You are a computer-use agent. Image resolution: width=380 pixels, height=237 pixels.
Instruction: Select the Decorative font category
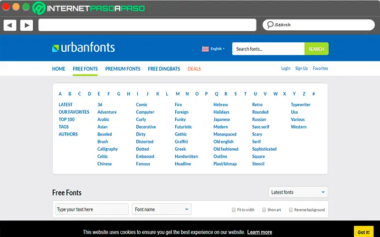[x=146, y=127]
